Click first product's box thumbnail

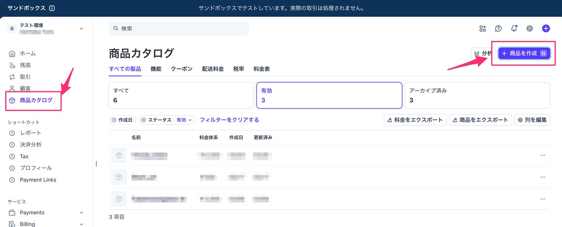coord(119,155)
